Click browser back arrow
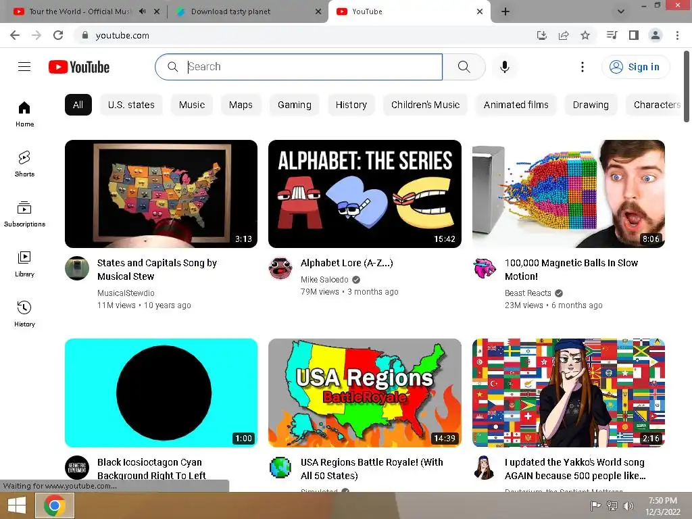The image size is (692, 519). (x=15, y=35)
